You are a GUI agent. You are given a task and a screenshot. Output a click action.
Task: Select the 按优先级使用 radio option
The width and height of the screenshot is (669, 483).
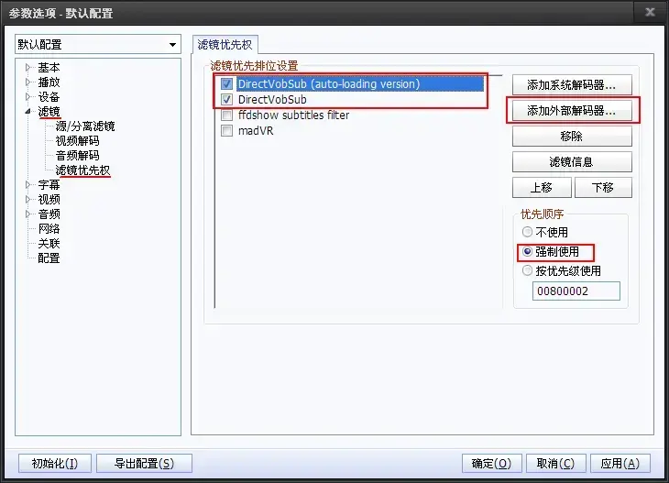tap(527, 270)
